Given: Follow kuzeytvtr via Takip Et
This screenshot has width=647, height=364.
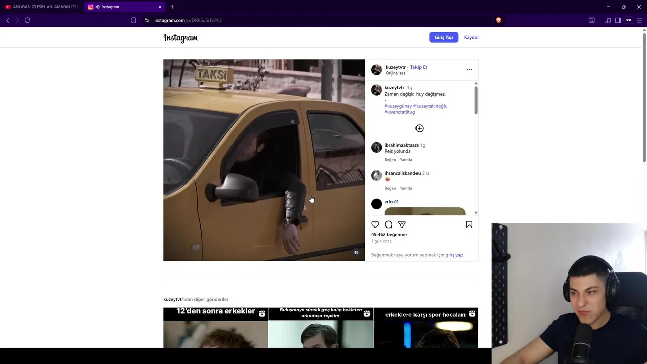Looking at the screenshot, I should pos(419,67).
